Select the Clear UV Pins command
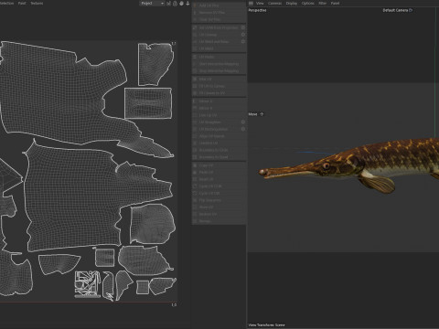 tap(219, 19)
